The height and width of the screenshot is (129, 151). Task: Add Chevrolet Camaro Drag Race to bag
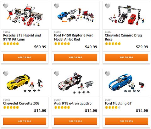126,57
